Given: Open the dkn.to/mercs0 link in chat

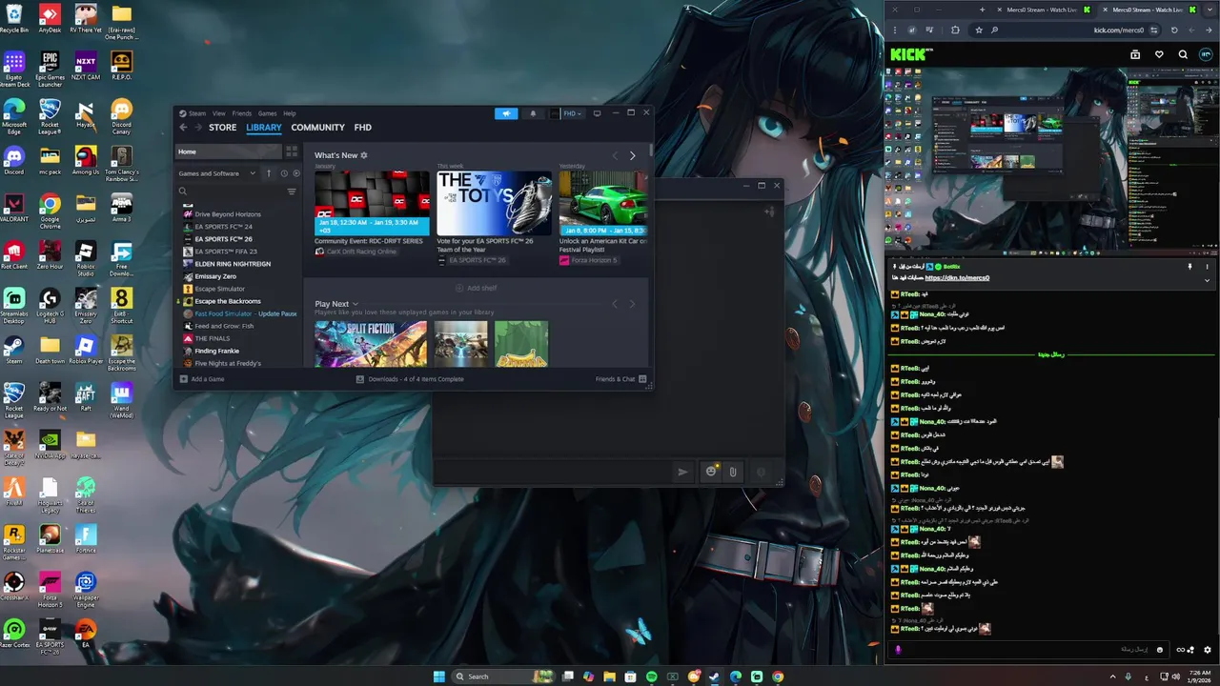Looking at the screenshot, I should click(x=957, y=278).
